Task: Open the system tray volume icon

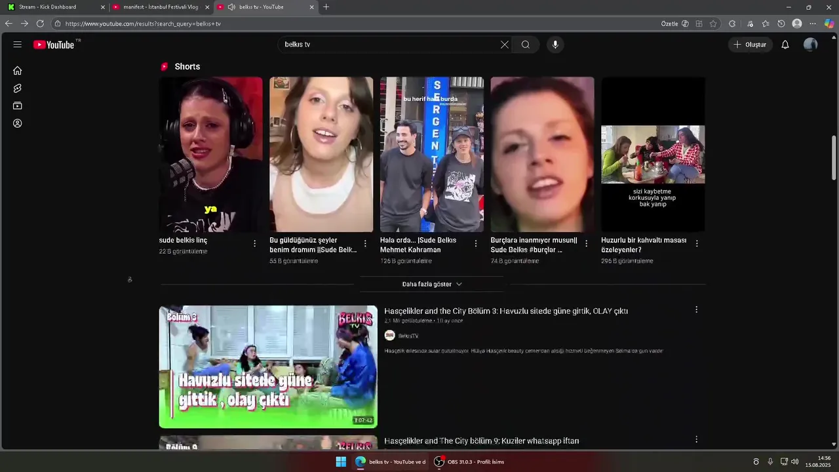Action: (794, 462)
